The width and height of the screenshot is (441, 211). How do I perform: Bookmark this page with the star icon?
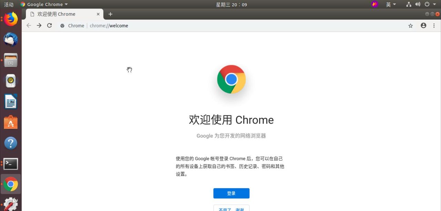(x=410, y=25)
